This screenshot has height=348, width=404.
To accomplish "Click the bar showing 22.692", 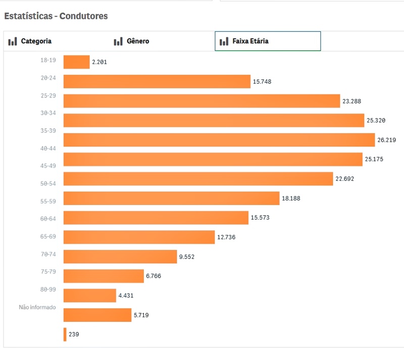I will point(198,179).
